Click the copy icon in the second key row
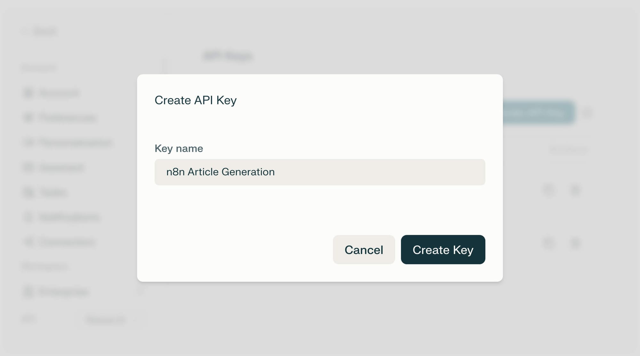 549,243
